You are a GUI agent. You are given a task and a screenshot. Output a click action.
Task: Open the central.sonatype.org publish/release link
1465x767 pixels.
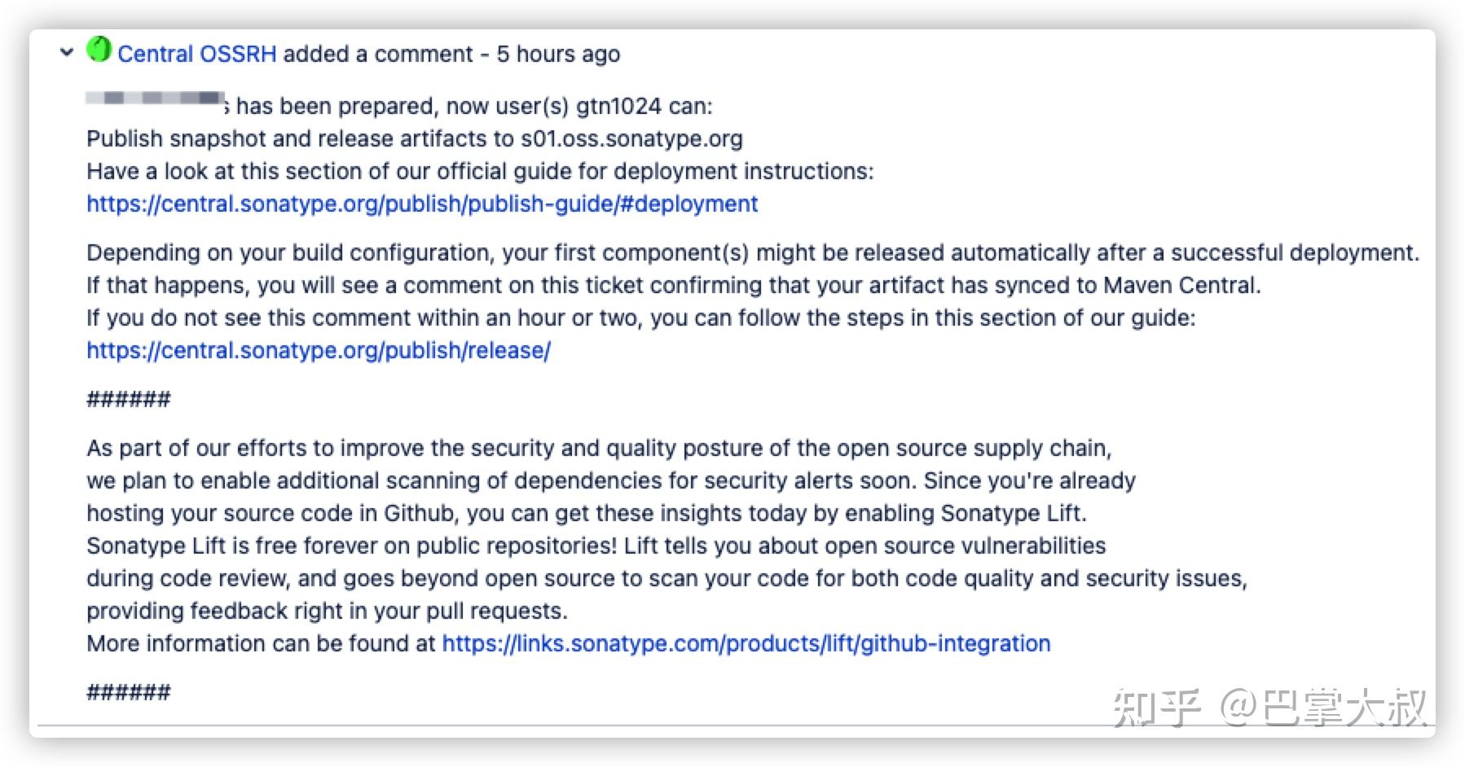pyautogui.click(x=319, y=350)
